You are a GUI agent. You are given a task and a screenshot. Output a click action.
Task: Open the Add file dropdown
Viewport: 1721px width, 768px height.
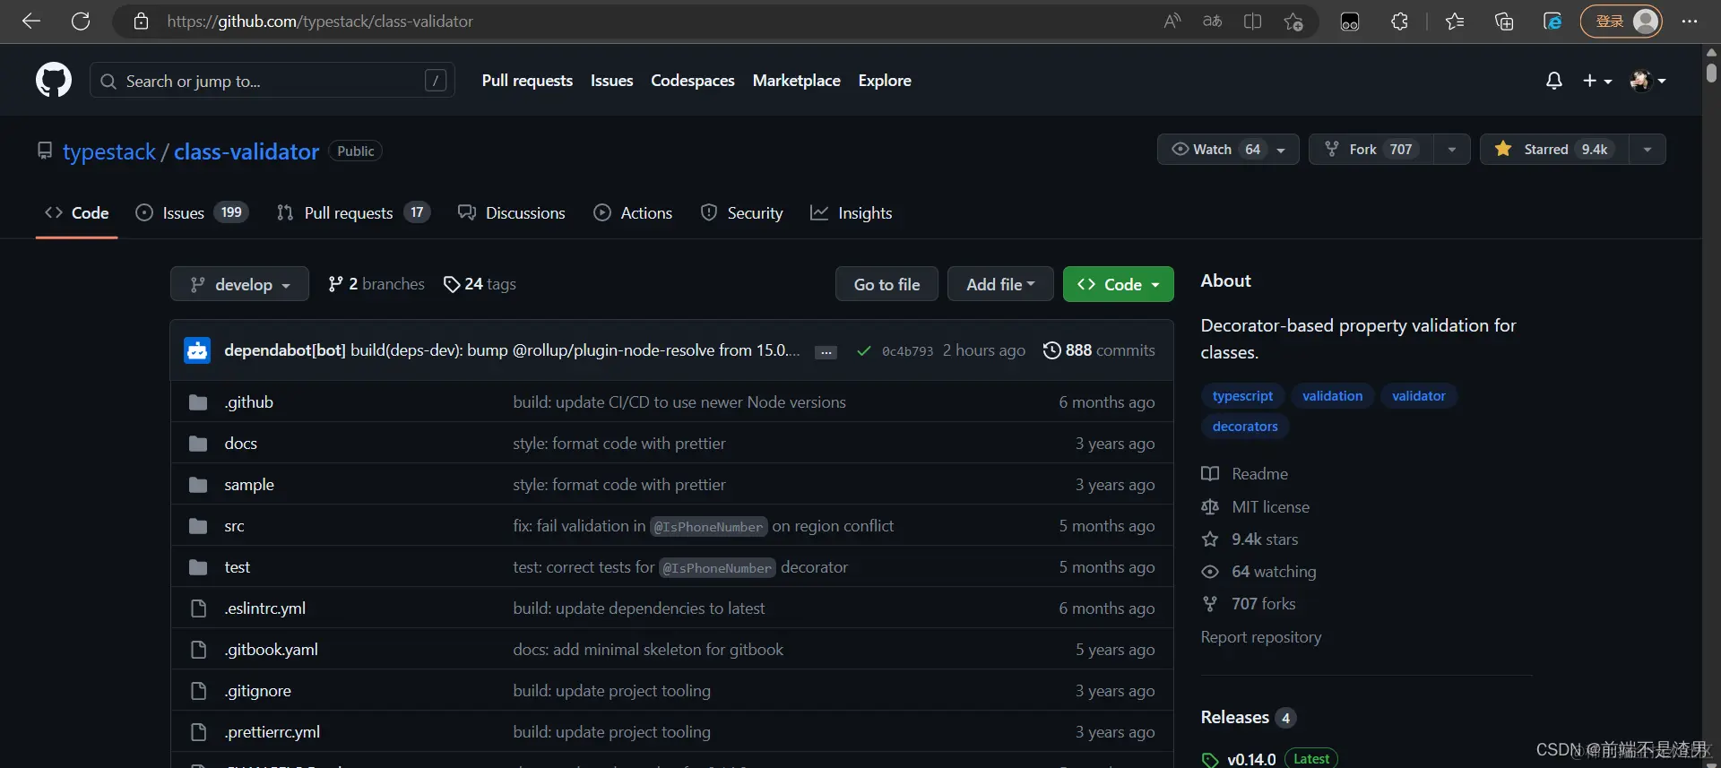[1000, 284]
